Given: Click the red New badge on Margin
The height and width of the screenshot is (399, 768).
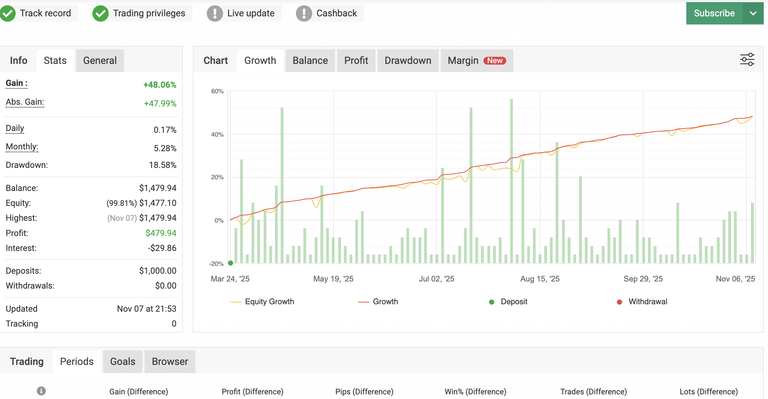Looking at the screenshot, I should (x=494, y=61).
